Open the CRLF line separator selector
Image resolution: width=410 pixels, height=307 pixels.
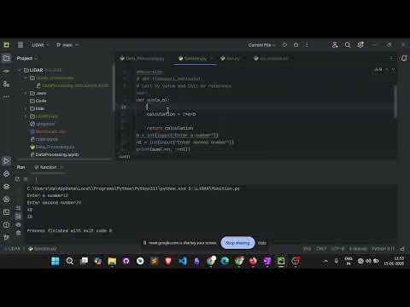pyautogui.click(x=321, y=249)
